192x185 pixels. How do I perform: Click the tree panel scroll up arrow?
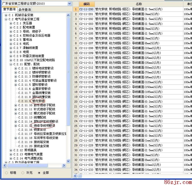tap(68, 15)
